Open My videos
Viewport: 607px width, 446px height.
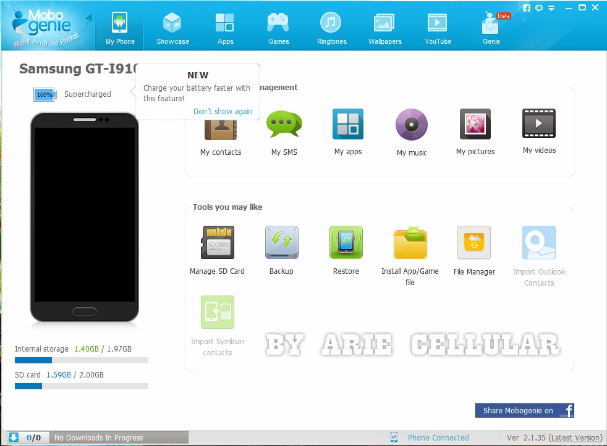tap(539, 132)
